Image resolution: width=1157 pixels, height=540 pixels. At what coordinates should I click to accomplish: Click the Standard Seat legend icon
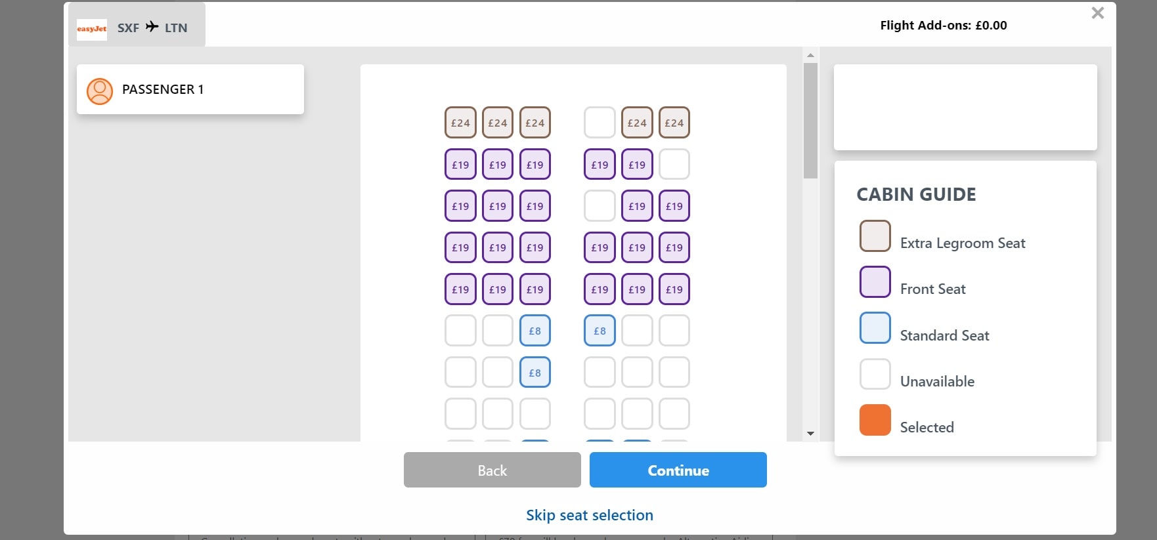[875, 328]
